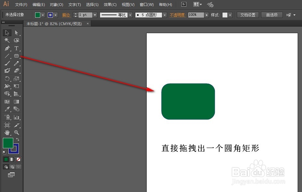The width and height of the screenshot is (302, 192).
Task: Select the Magic Wand tool
Action: (7, 40)
